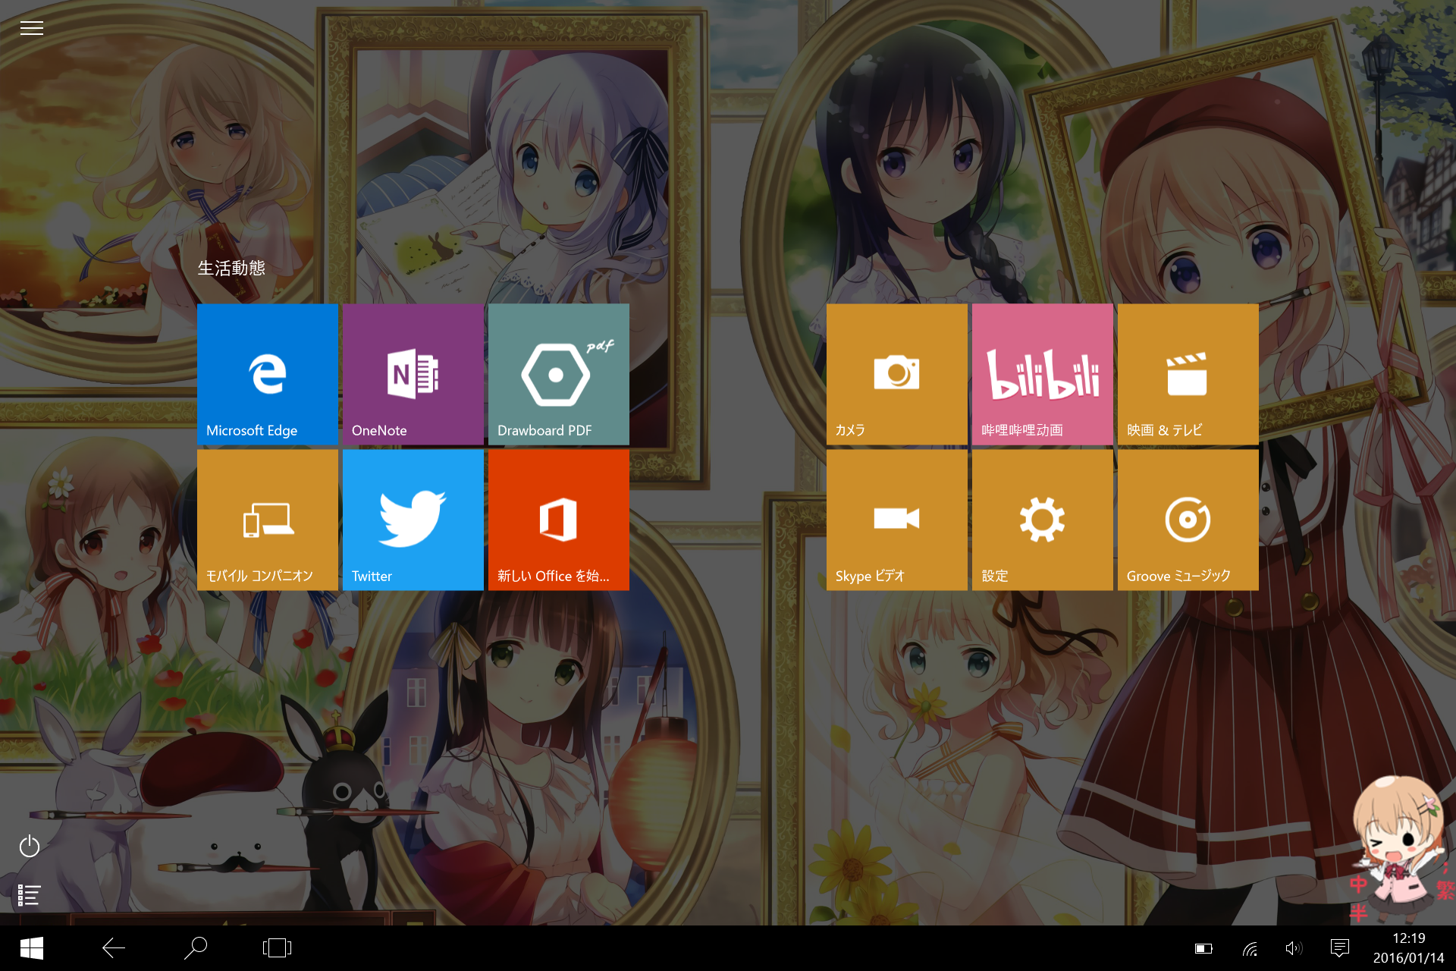Open the 新しい Office を始... tile
1456x971 pixels.
[558, 520]
